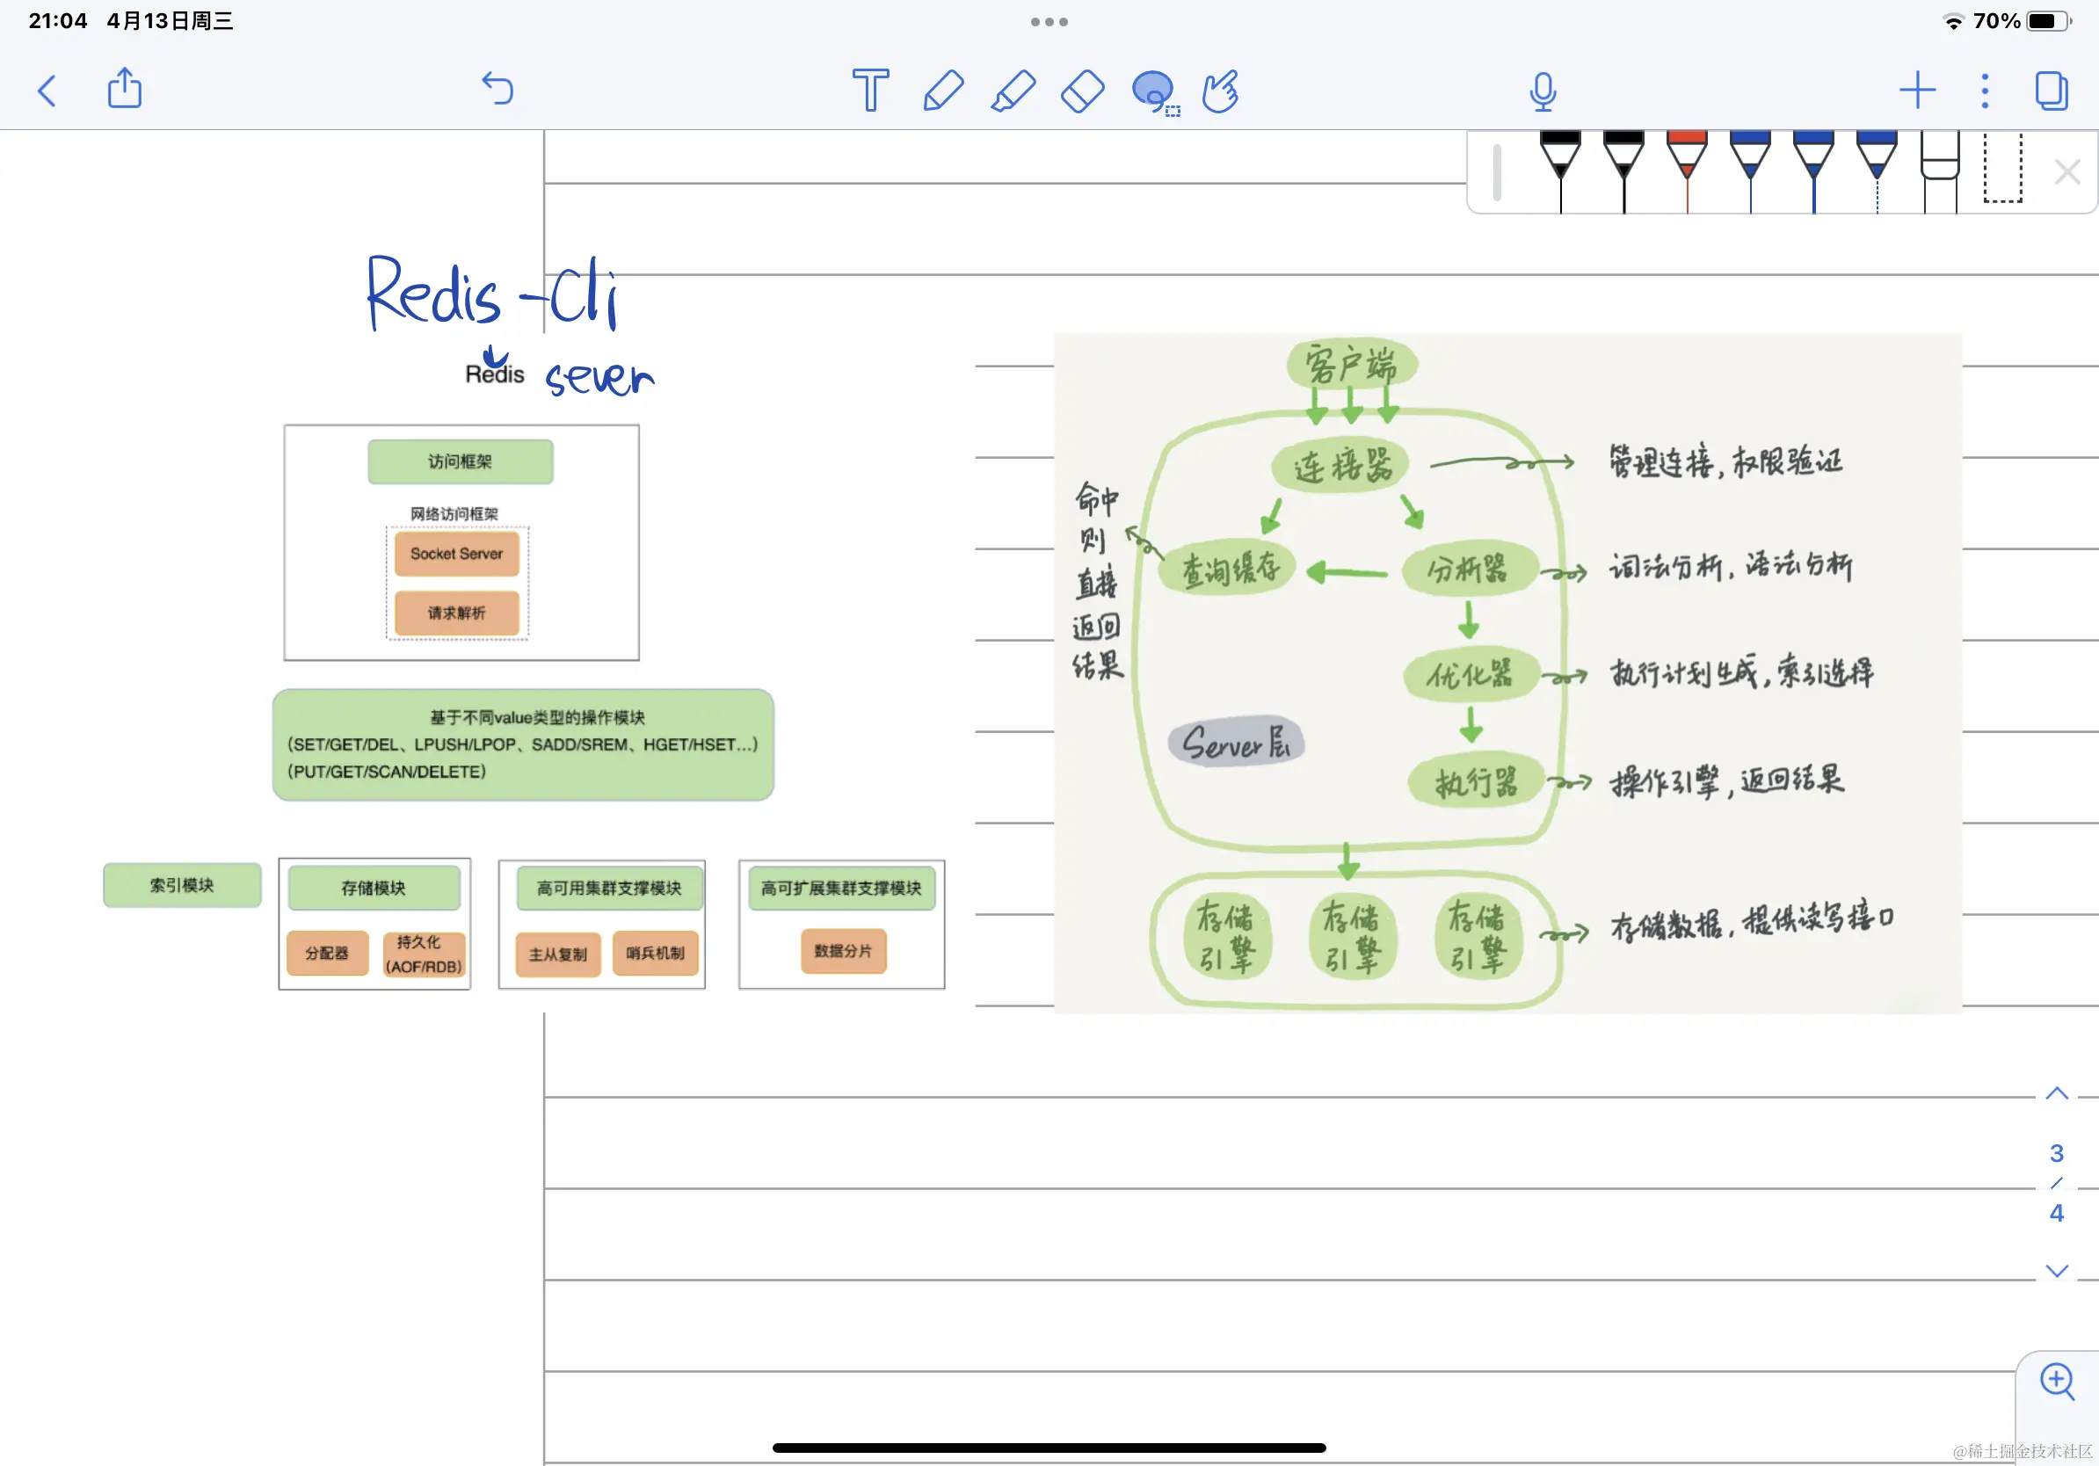This screenshot has width=2099, height=1466.
Task: Add new content with plus icon
Action: (1917, 91)
